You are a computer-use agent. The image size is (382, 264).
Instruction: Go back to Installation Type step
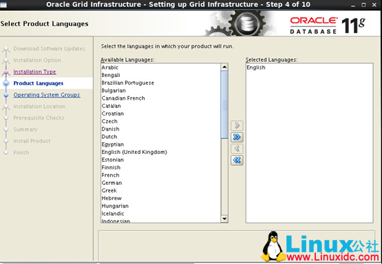coord(34,71)
